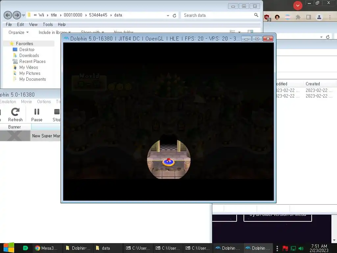Image resolution: width=337 pixels, height=253 pixels.
Task: Open the View menu in Explorer
Action: (33, 24)
